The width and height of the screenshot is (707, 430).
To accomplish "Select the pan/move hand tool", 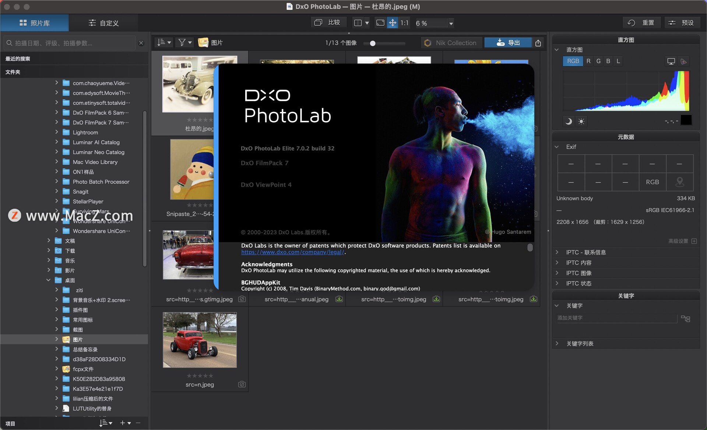I will click(393, 23).
